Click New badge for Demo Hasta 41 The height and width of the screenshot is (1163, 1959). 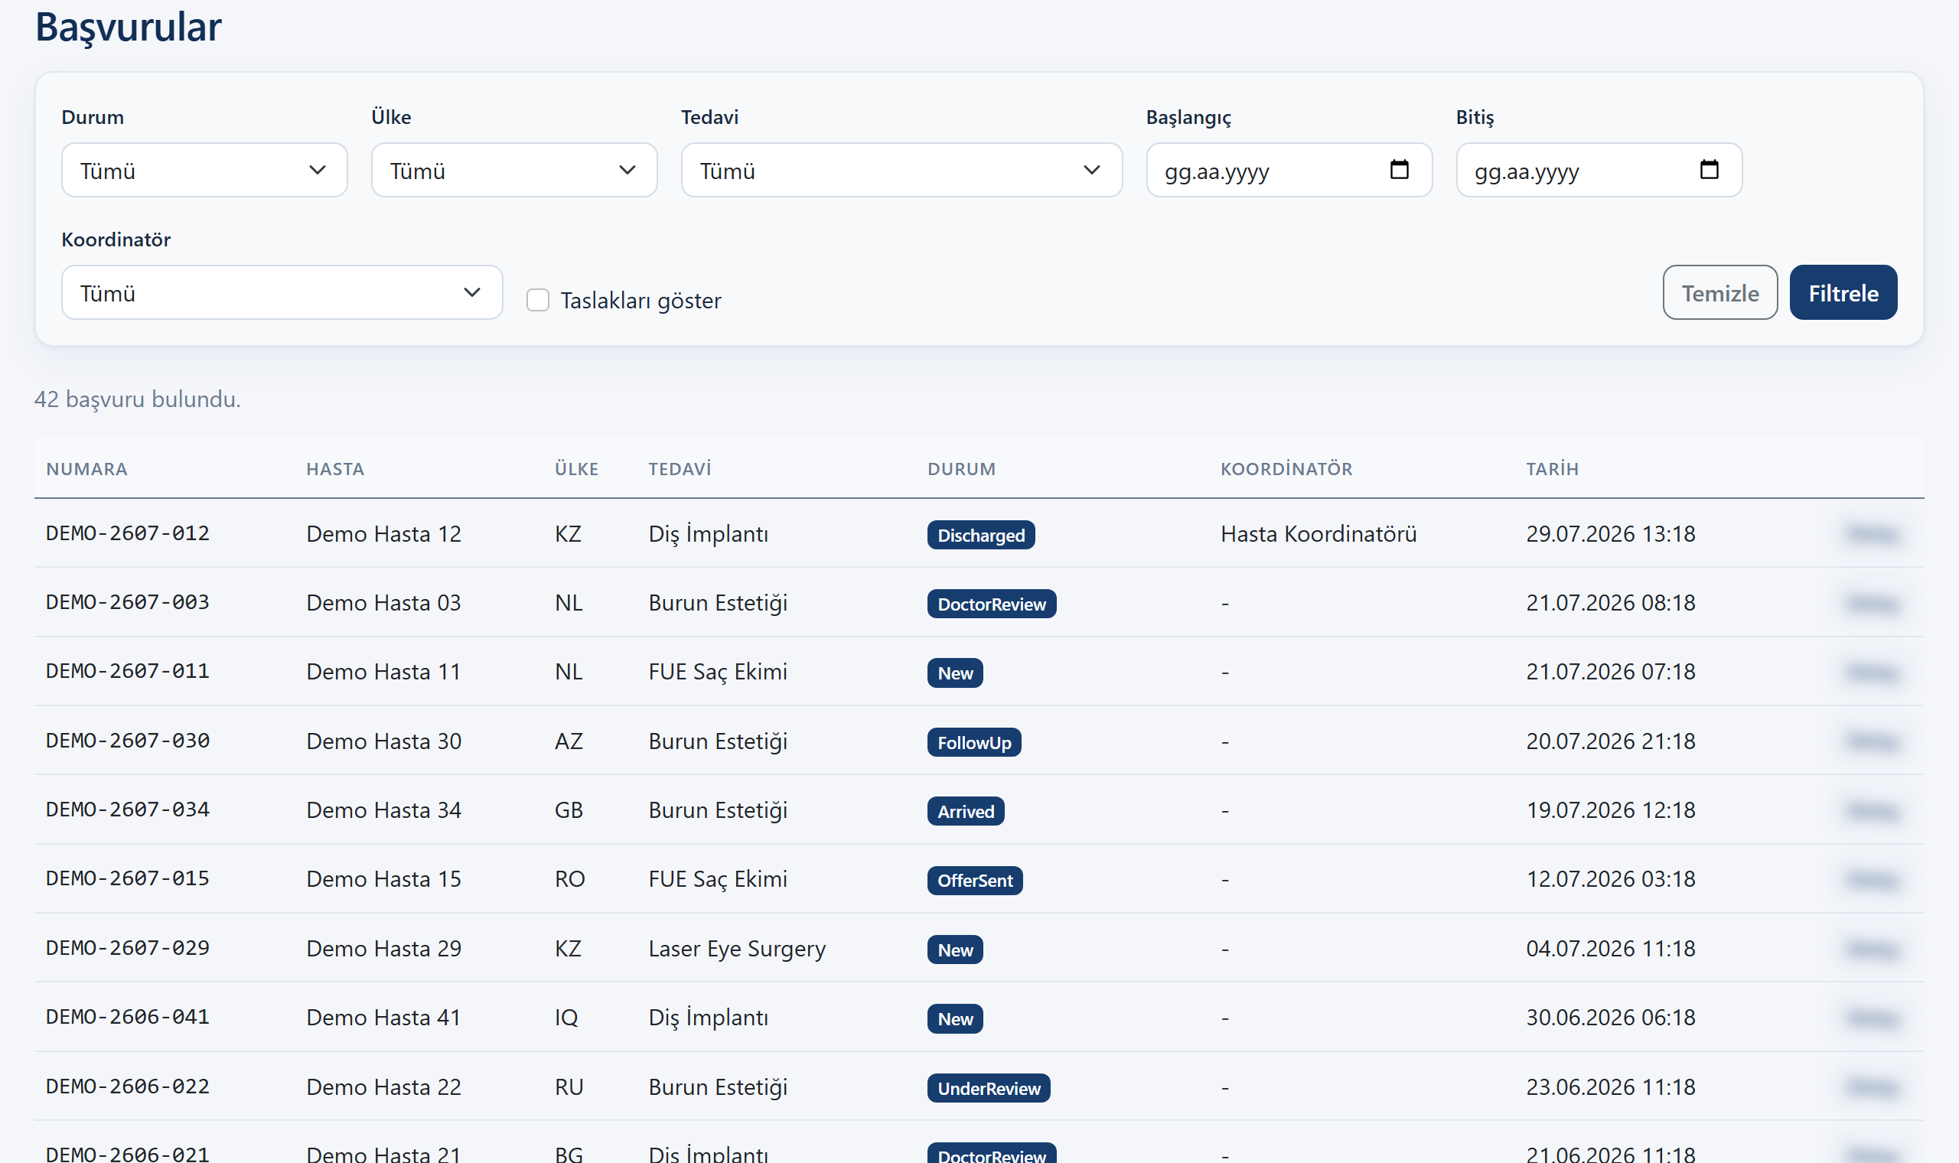click(955, 1019)
